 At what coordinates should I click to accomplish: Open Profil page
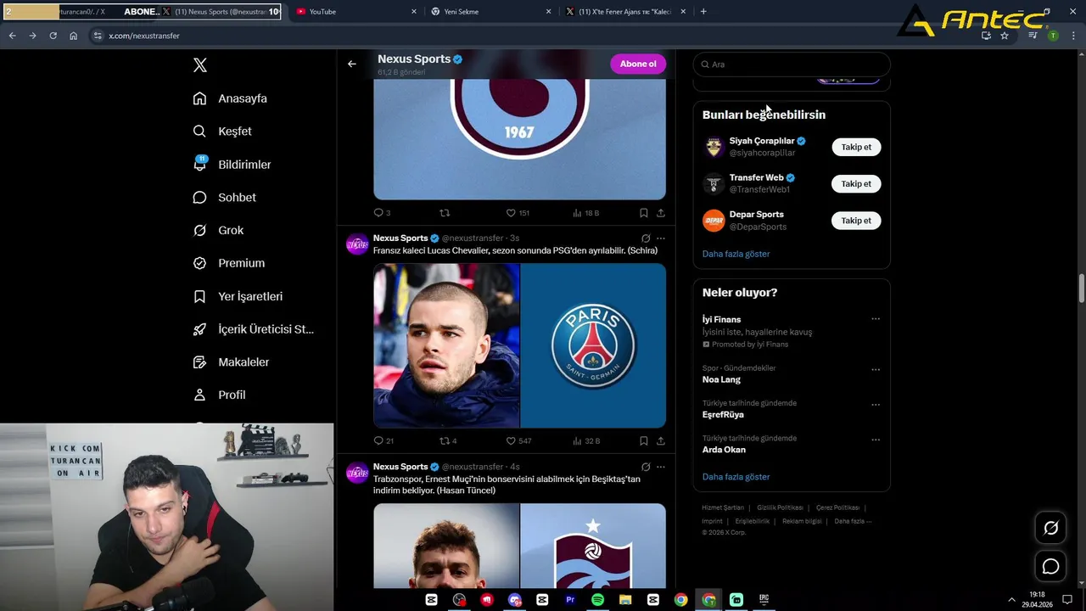[219, 395]
